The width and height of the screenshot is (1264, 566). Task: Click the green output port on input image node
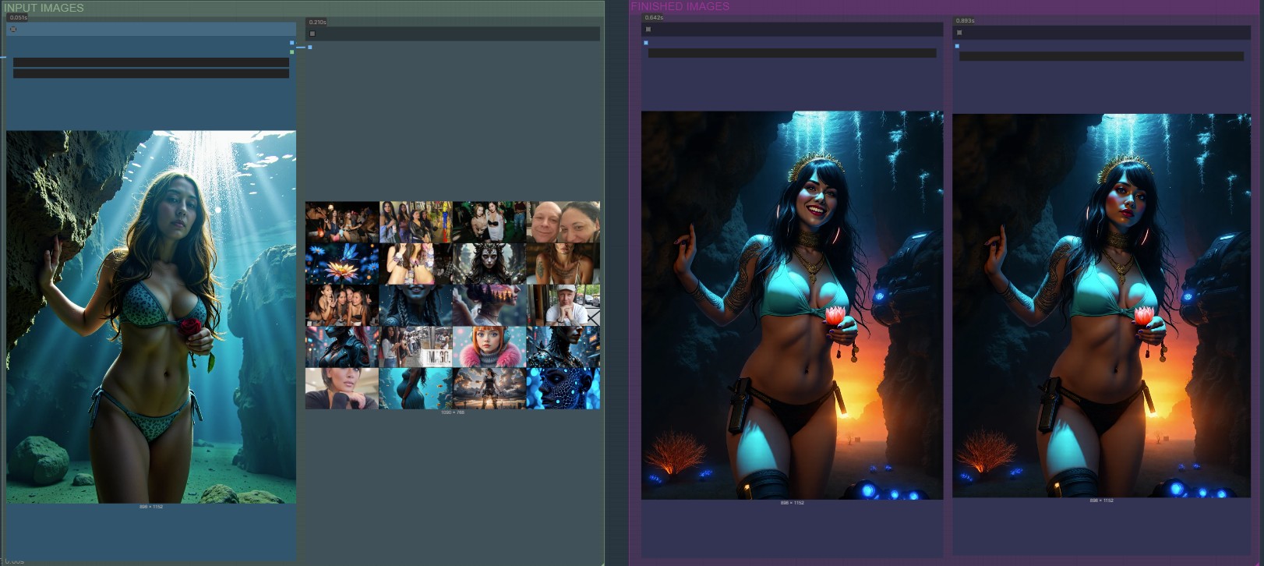[292, 52]
